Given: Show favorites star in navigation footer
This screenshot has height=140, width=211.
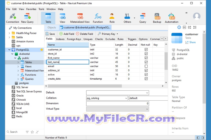Looking at the screenshot, I should 32,132.
